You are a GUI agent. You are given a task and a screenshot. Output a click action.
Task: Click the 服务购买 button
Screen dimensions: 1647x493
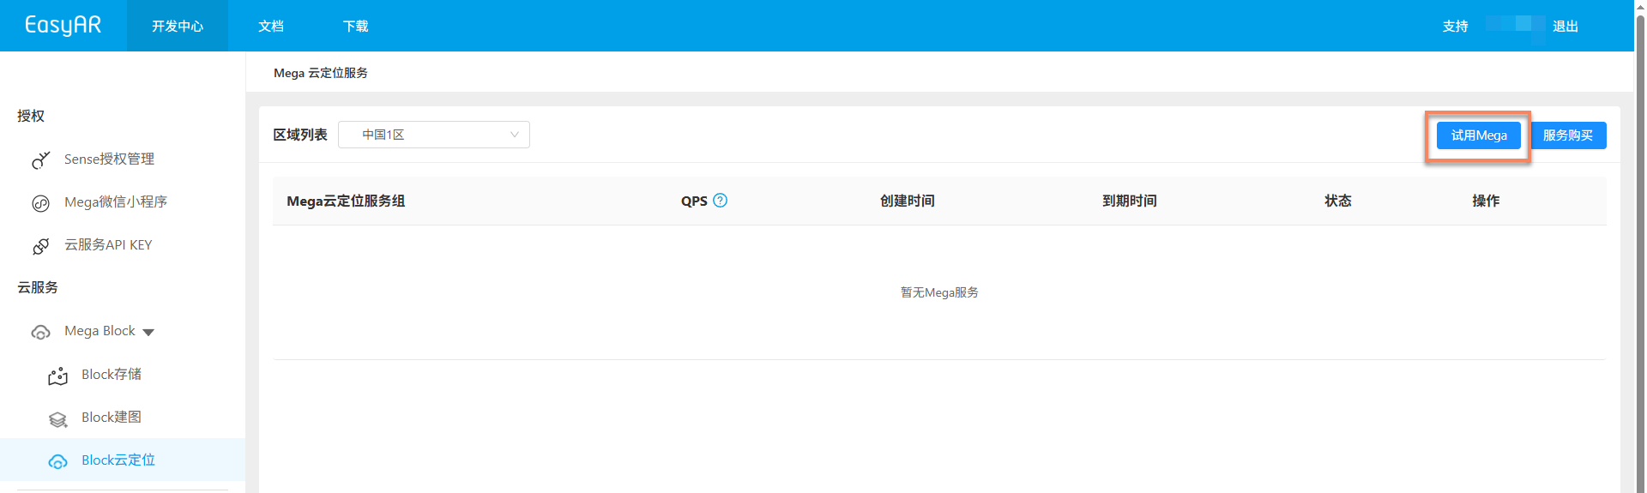point(1568,135)
